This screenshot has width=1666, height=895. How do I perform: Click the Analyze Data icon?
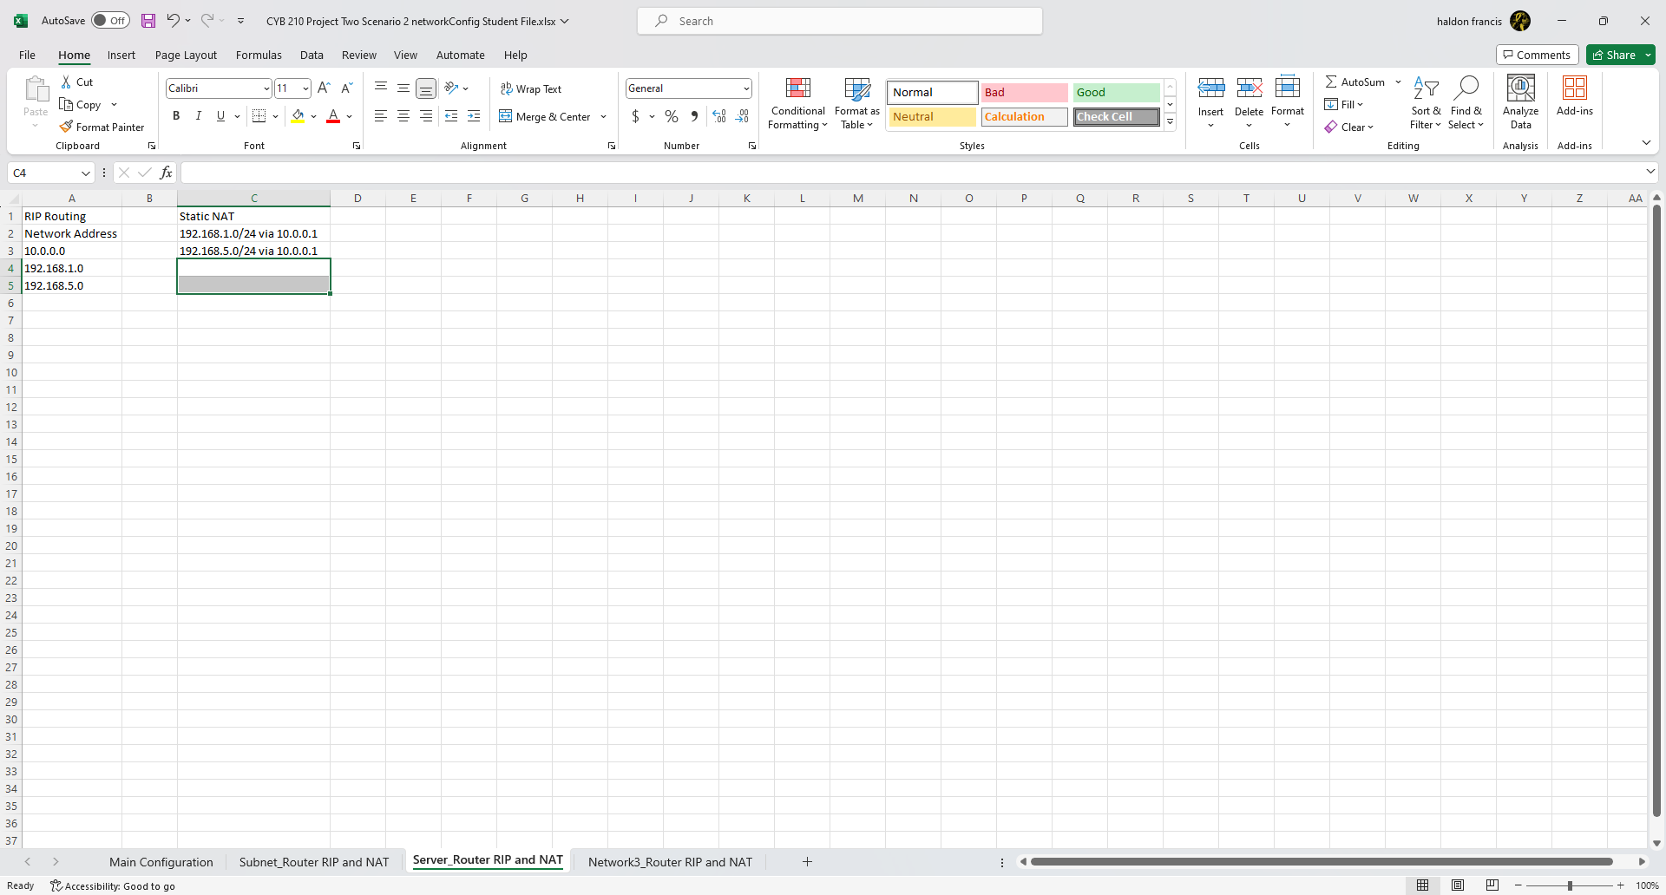pos(1521,88)
